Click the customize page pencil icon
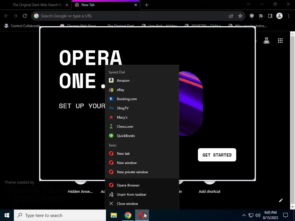 [x=281, y=200]
